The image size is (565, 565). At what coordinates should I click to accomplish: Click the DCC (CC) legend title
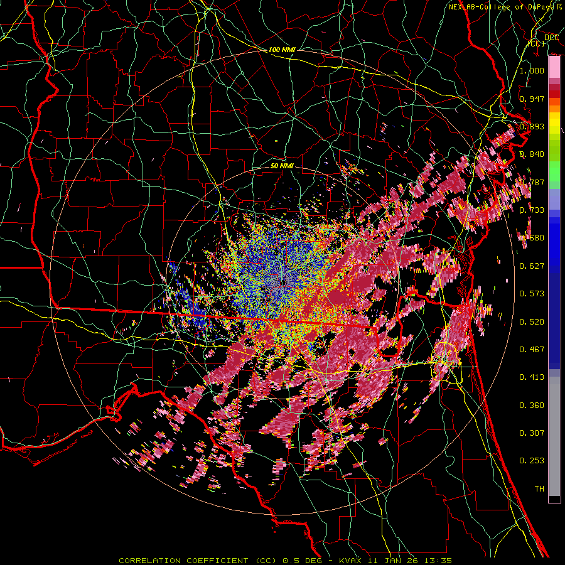click(544, 40)
